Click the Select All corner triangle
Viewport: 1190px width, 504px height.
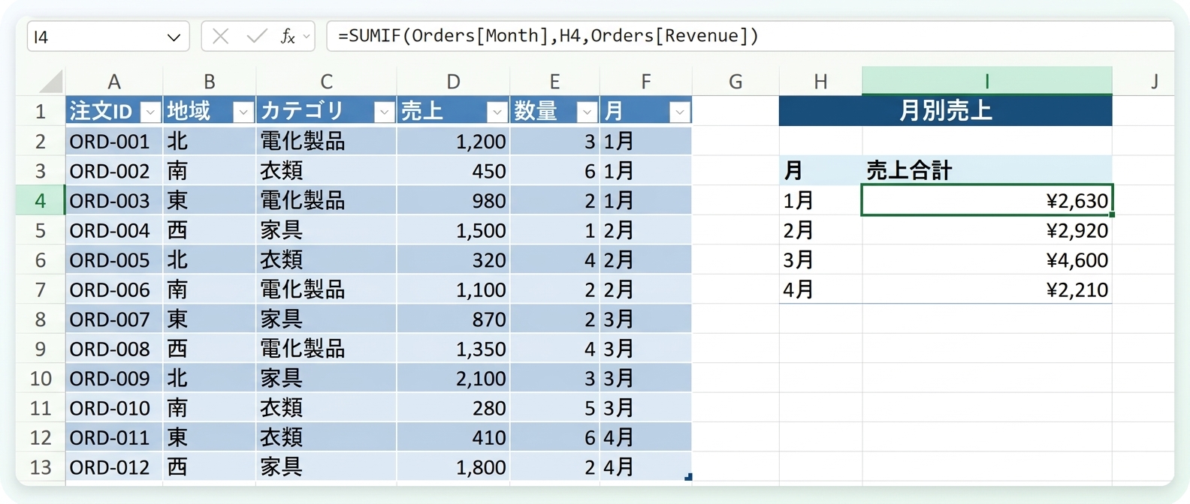(x=50, y=81)
